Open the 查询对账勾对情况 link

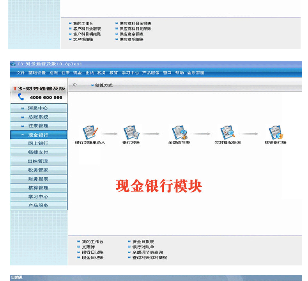click(150, 258)
